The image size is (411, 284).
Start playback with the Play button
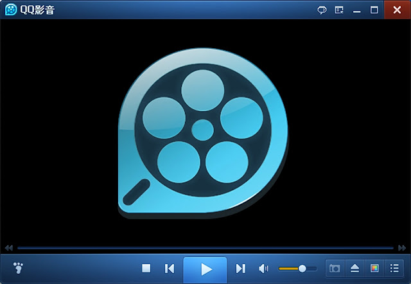point(205,270)
